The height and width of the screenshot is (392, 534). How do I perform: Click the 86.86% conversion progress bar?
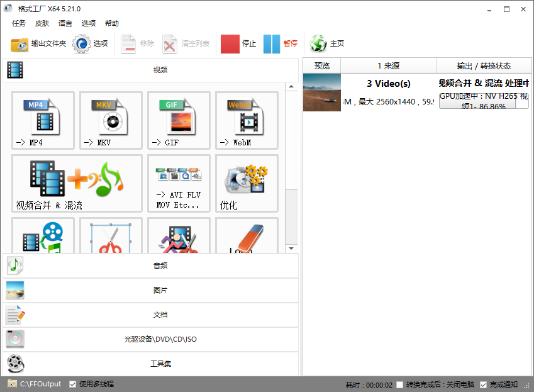coord(484,101)
